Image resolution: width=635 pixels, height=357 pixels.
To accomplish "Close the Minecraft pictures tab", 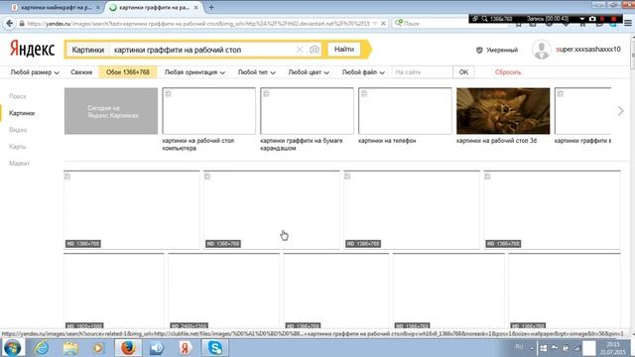I will [97, 7].
